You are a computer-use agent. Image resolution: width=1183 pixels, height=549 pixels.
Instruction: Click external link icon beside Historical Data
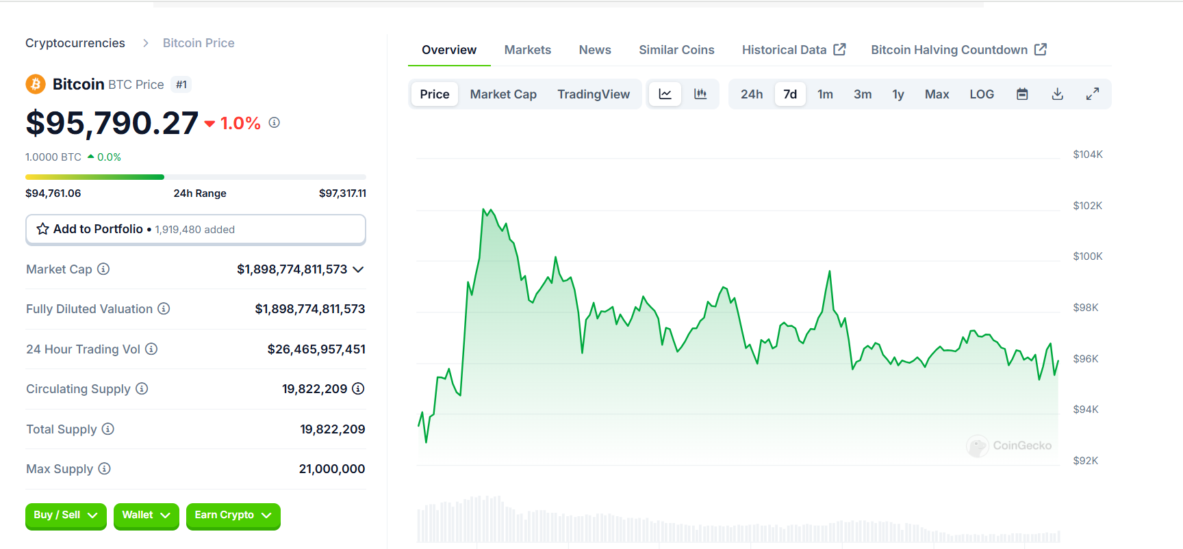click(x=839, y=49)
